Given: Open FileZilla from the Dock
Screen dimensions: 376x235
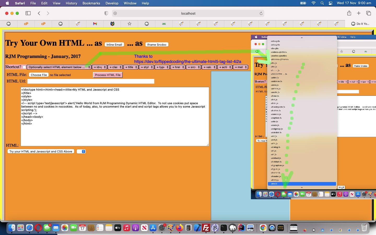Looking at the screenshot, I should click(x=206, y=228).
